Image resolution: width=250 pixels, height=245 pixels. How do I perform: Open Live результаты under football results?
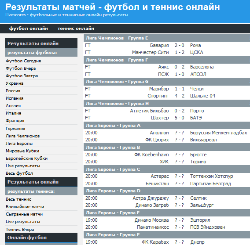click(x=23, y=166)
